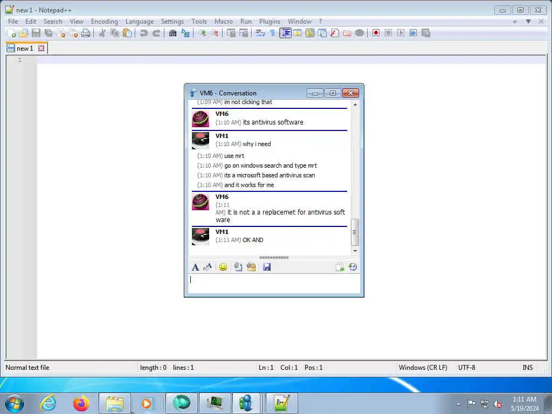The height and width of the screenshot is (414, 552).
Task: Click the Zoom Out magnifier icon
Action: [215, 33]
